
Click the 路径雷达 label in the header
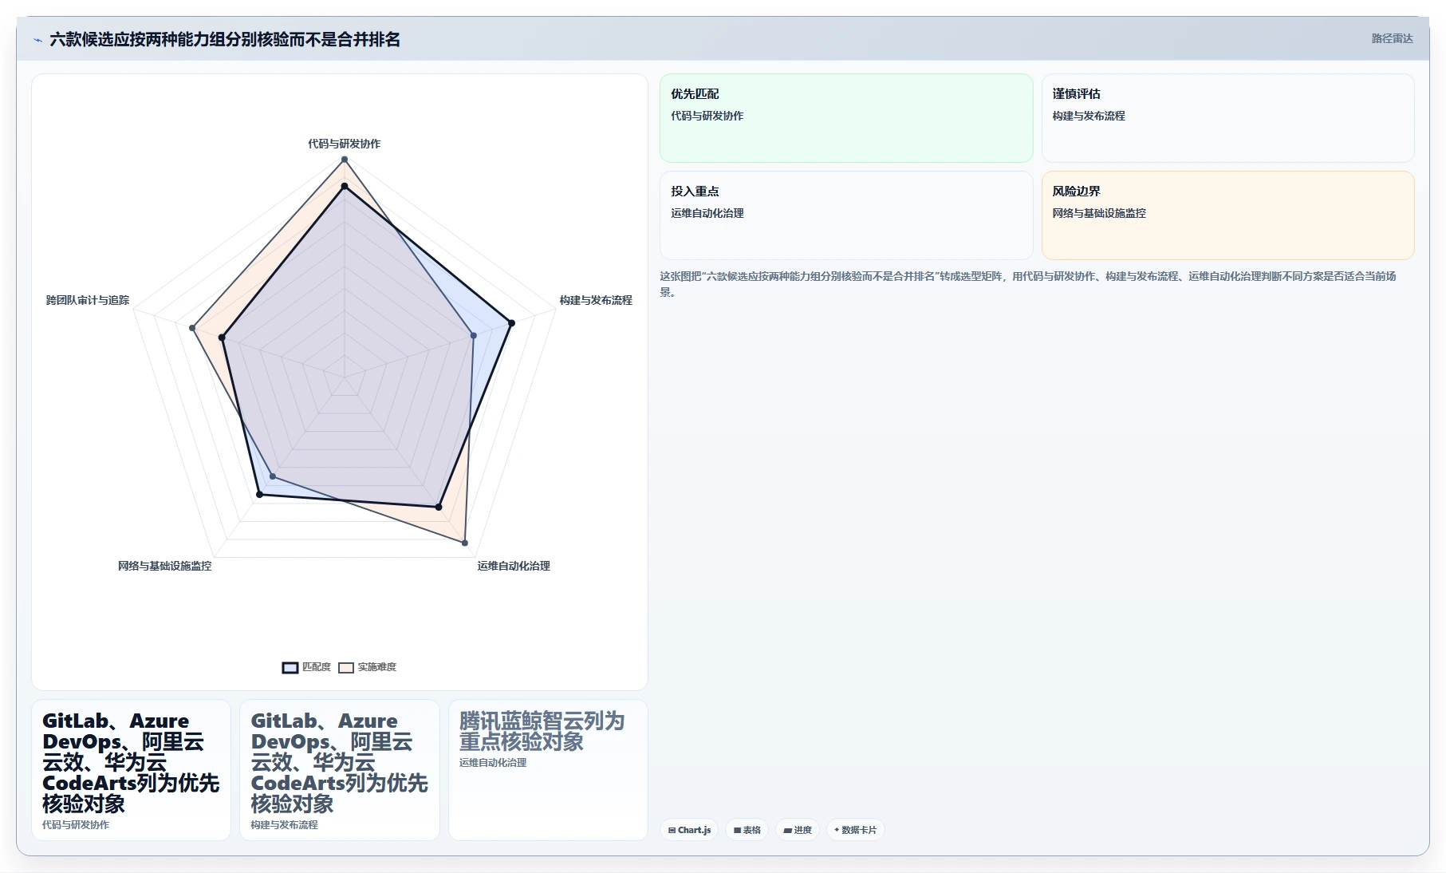click(1392, 38)
